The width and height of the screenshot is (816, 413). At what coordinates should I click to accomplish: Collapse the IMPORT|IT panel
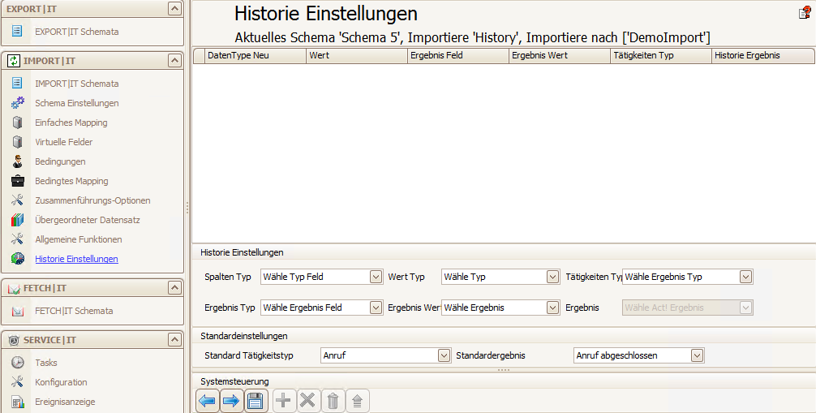(x=174, y=60)
